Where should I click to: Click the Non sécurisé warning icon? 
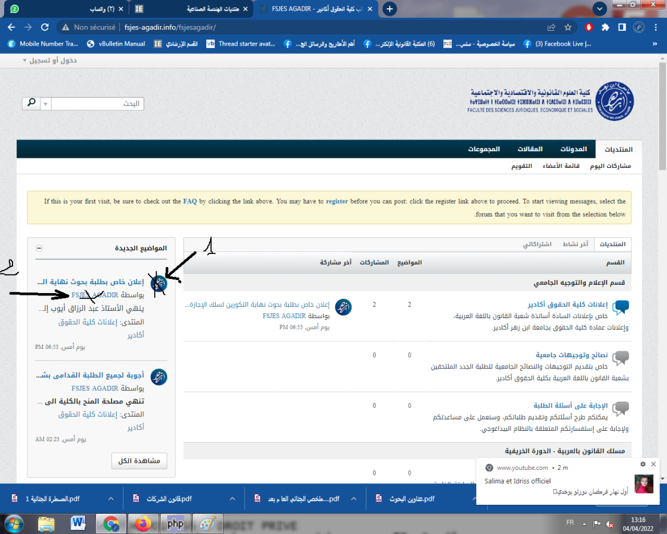(x=65, y=27)
